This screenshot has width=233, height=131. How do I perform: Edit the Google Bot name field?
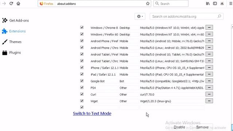click(104, 81)
